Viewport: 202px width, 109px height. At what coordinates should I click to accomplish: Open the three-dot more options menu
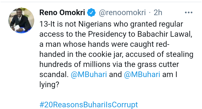click(189, 13)
